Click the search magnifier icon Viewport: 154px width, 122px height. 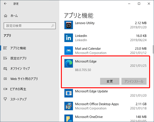[x=53, y=26]
